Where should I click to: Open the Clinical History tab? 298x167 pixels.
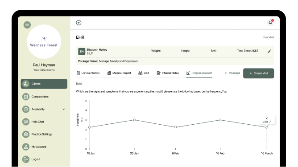[88, 73]
